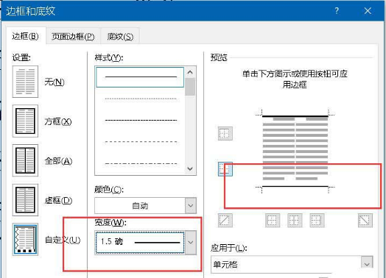Toggle inside vertical border button
The width and height of the screenshot is (386, 278).
coord(295,220)
